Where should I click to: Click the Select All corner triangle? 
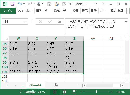point(7,39)
